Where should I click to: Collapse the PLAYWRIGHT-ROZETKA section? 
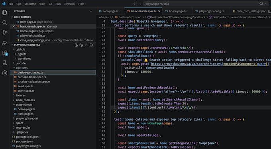(12, 45)
